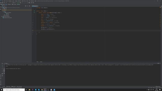Open the Project view dropdown

pos(4,6)
